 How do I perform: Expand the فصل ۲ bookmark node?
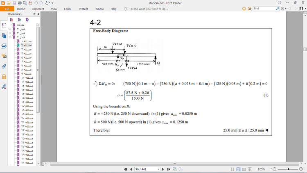(10, 29)
